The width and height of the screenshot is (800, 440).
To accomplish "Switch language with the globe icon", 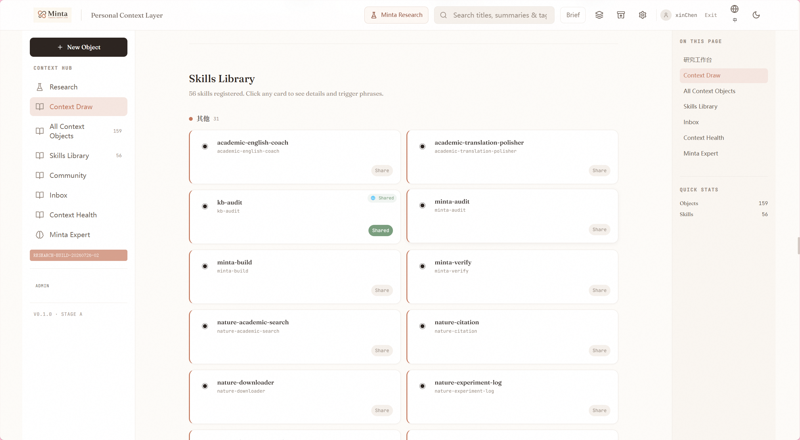I will pyautogui.click(x=734, y=9).
